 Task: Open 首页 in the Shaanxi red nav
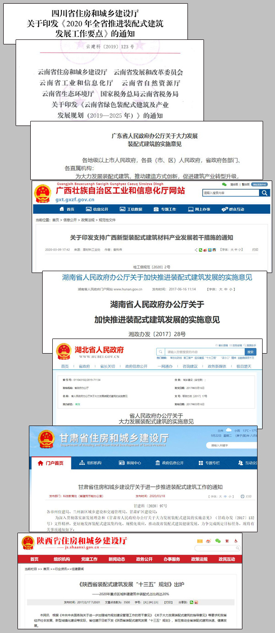tap(34, 559)
